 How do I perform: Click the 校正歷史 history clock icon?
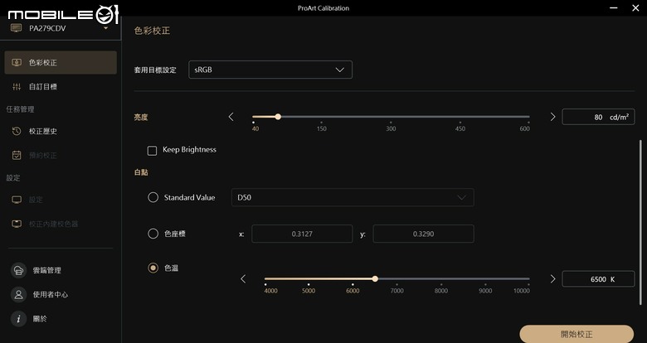tap(17, 131)
